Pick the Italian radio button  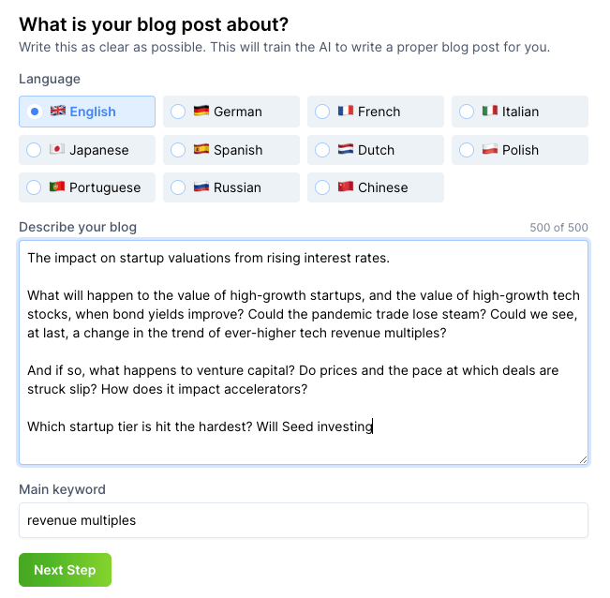tap(467, 112)
